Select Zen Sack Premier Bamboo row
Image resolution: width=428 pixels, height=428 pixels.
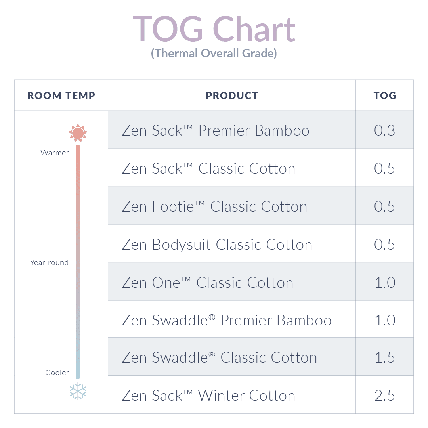pyautogui.click(x=215, y=130)
